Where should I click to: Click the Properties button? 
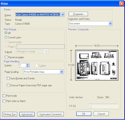tap(78, 14)
